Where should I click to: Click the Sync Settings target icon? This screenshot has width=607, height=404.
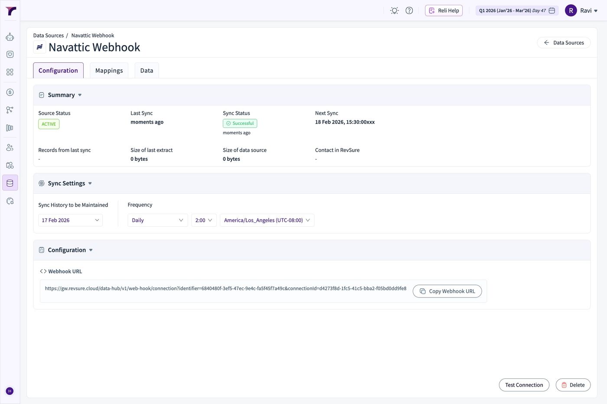[42, 183]
